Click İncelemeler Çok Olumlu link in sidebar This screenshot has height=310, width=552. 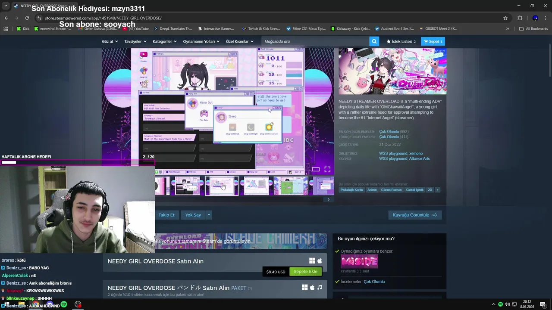374,282
